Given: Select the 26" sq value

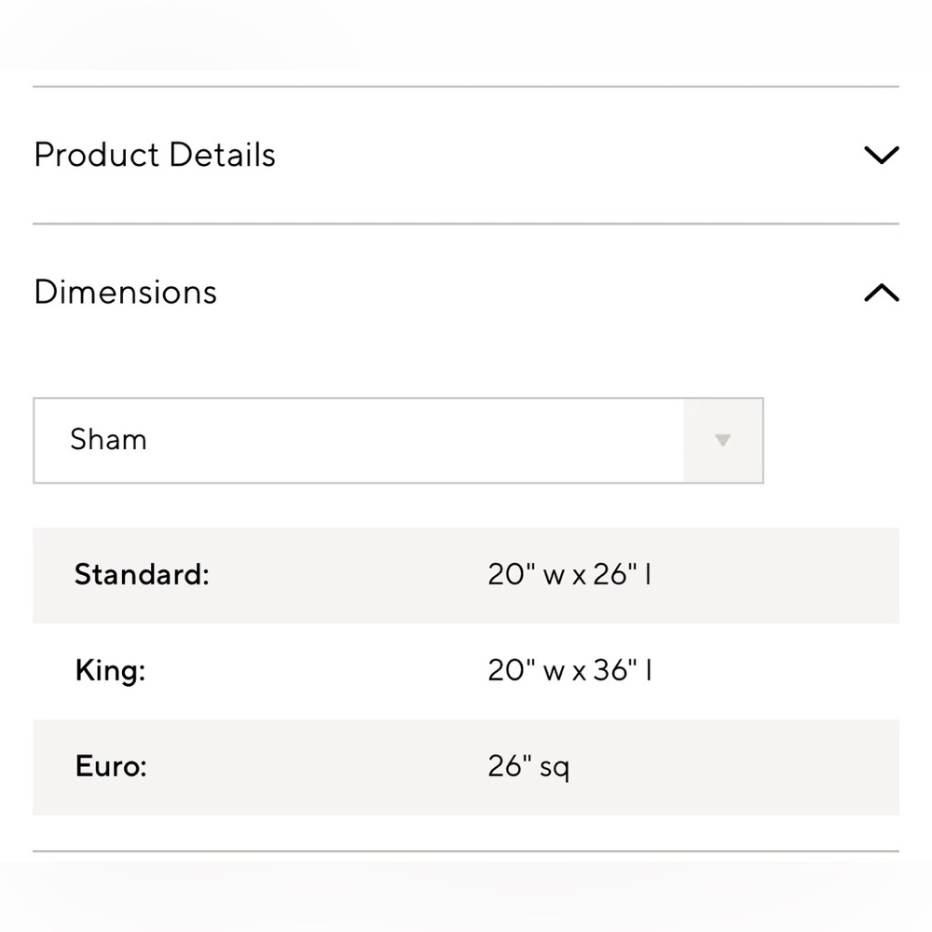Looking at the screenshot, I should [528, 767].
